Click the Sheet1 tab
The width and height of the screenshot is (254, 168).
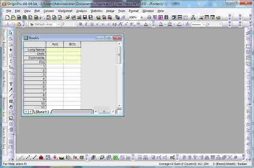[42, 112]
